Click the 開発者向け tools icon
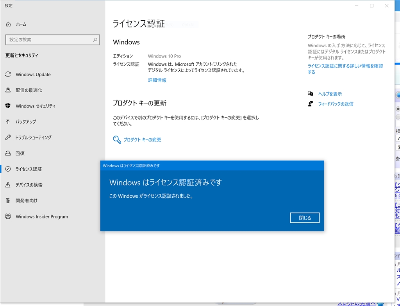Image resolution: width=400 pixels, height=306 pixels. pos(8,200)
